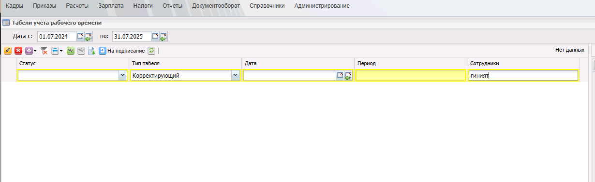Refresh the table with green arrows icon
This screenshot has width=595, height=182.
151,50
